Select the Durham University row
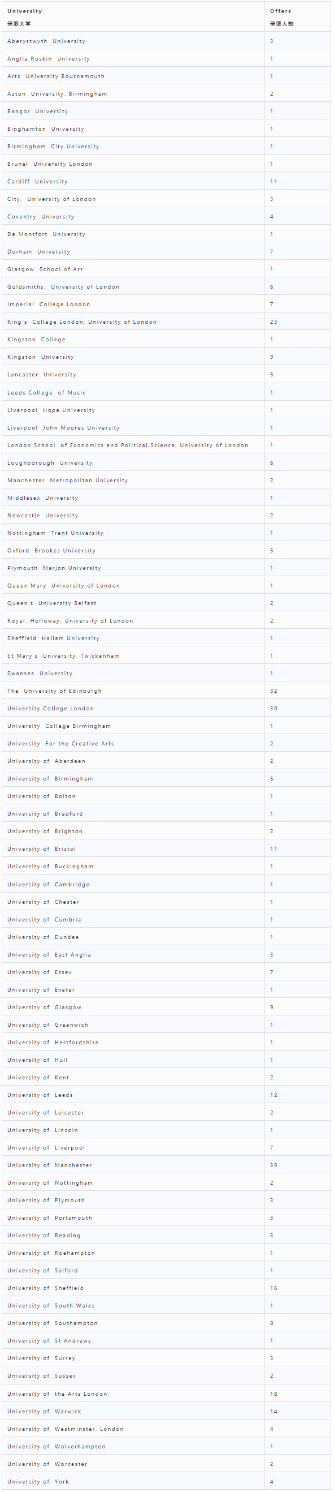This screenshot has width=334, height=1492. [166, 251]
